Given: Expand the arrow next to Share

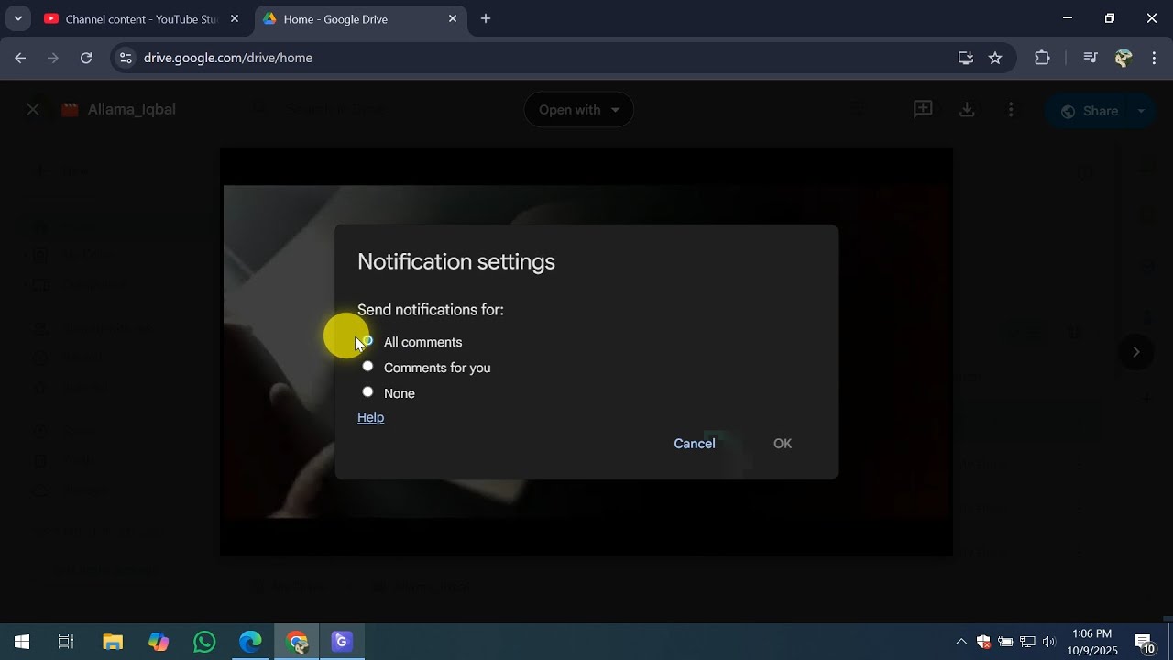Looking at the screenshot, I should point(1141,111).
